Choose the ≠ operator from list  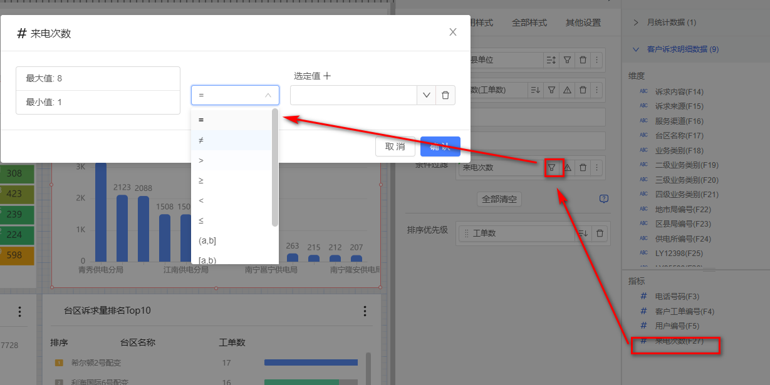pyautogui.click(x=201, y=140)
